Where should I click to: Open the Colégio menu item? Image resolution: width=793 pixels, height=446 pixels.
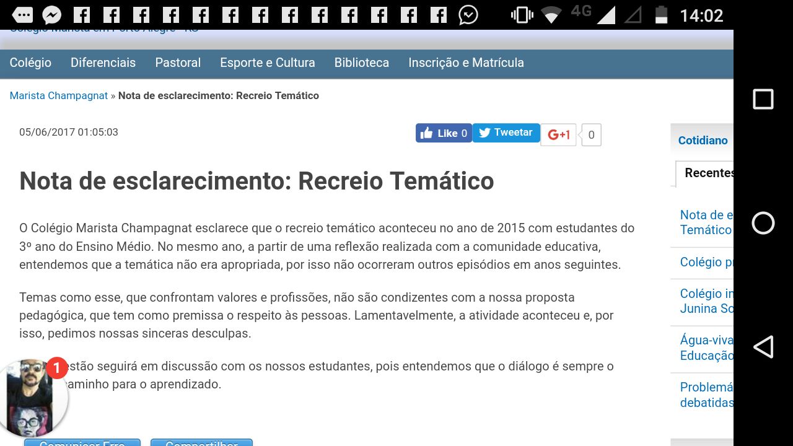(x=30, y=63)
